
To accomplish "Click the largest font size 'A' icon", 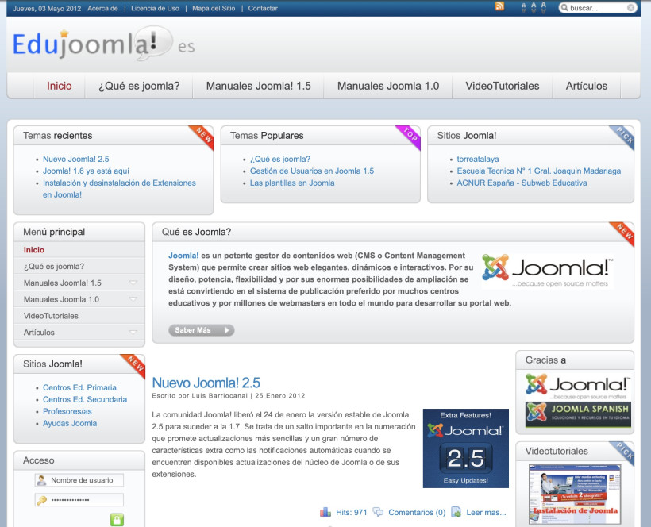I will click(543, 8).
